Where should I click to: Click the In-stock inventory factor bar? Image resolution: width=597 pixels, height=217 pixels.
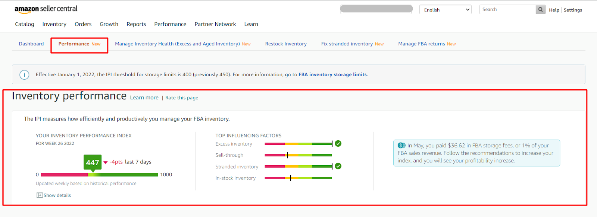pos(298,178)
